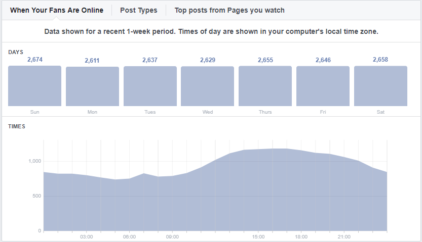
Task: Click the 21:00 time axis label
Action: (x=344, y=236)
